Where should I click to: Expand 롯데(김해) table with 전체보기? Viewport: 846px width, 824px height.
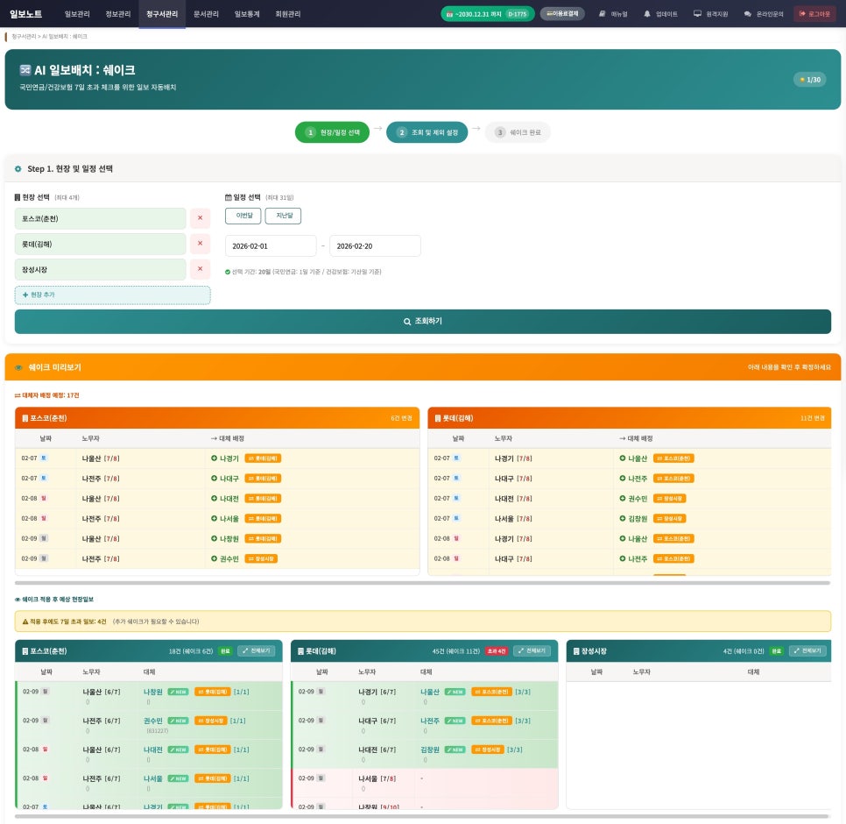532,651
